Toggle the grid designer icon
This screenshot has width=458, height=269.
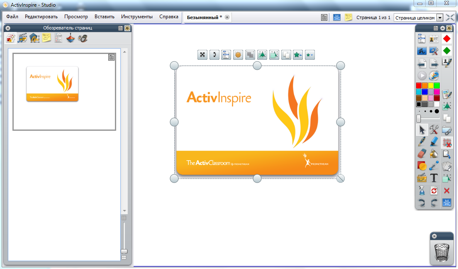tap(447, 142)
